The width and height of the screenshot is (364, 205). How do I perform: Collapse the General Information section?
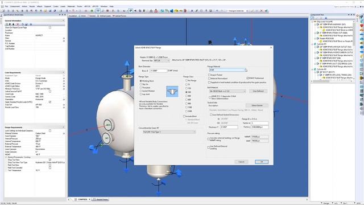(x=63, y=20)
